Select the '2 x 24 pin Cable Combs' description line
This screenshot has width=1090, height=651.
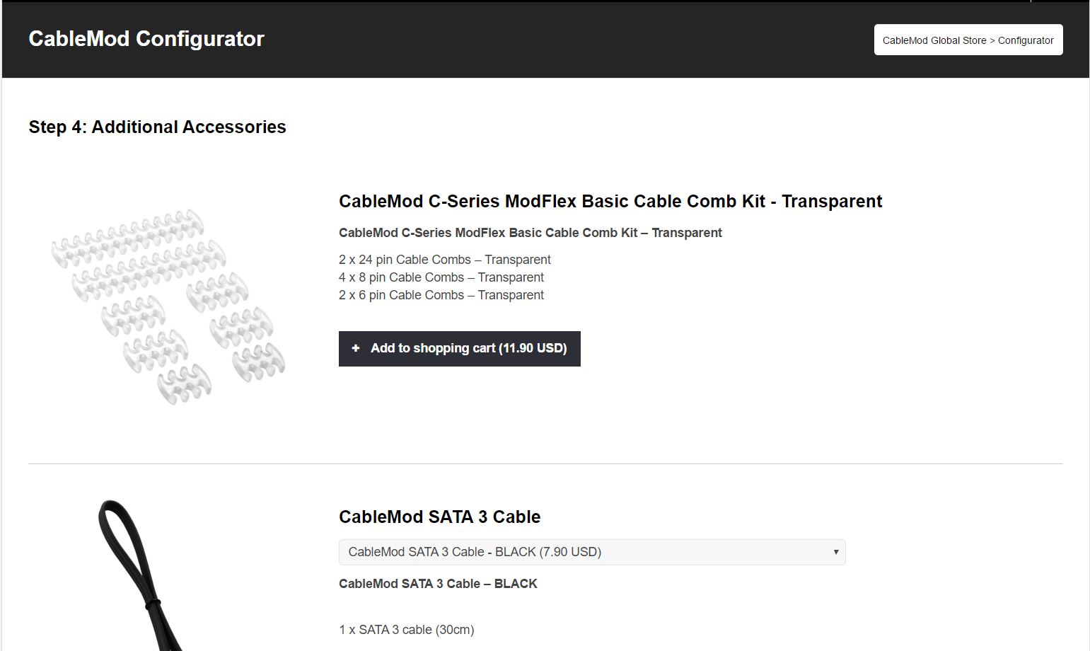444,260
